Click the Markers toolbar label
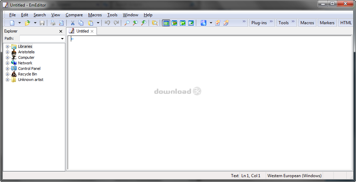This screenshot has height=182, width=356. tap(327, 23)
